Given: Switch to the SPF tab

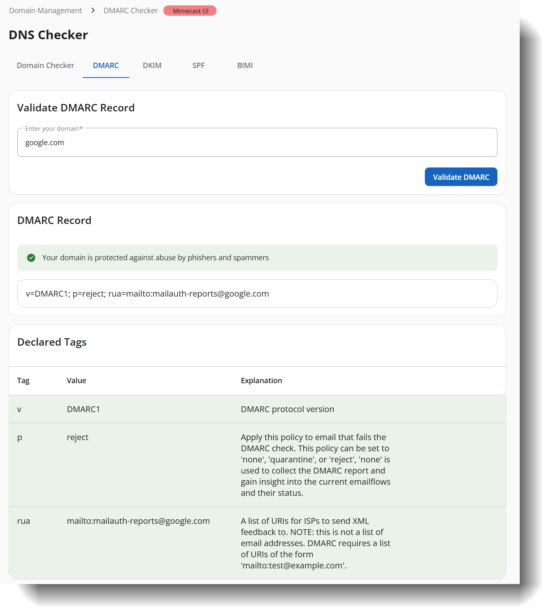Looking at the screenshot, I should click(198, 66).
